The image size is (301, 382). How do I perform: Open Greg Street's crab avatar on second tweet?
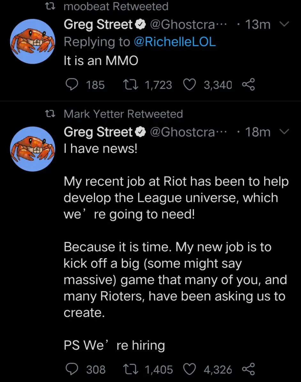coord(33,149)
